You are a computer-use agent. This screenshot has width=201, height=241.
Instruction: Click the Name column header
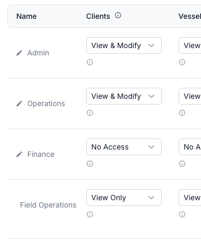click(x=27, y=16)
